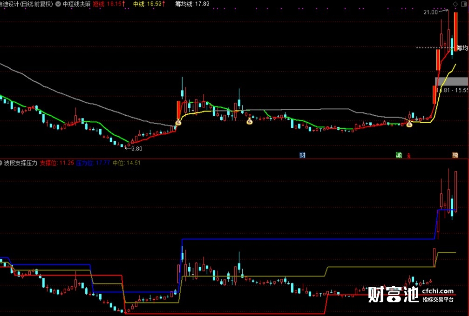Click the money bag signal below the flat gray line
Screen dimensions: 469x316
(x=250, y=121)
